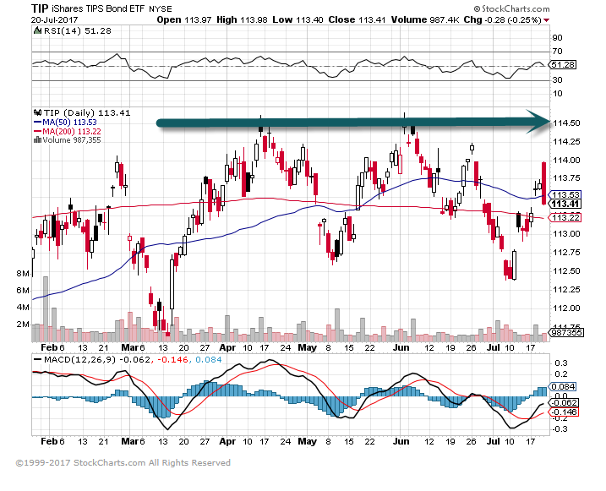Click the 'Volume 987,355' legend text
Viewport: 606px width, 491px height.
[72, 139]
